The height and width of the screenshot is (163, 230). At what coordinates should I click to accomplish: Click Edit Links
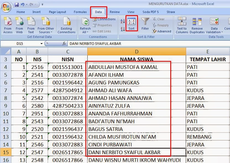click(102, 31)
